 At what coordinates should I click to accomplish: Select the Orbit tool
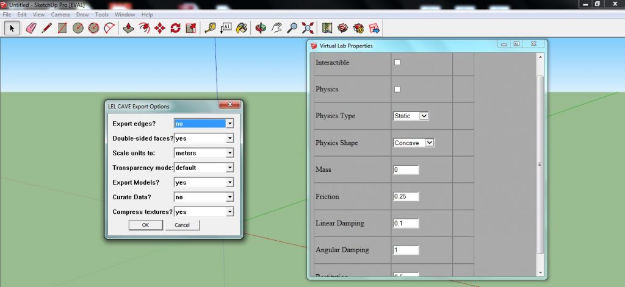tap(261, 28)
